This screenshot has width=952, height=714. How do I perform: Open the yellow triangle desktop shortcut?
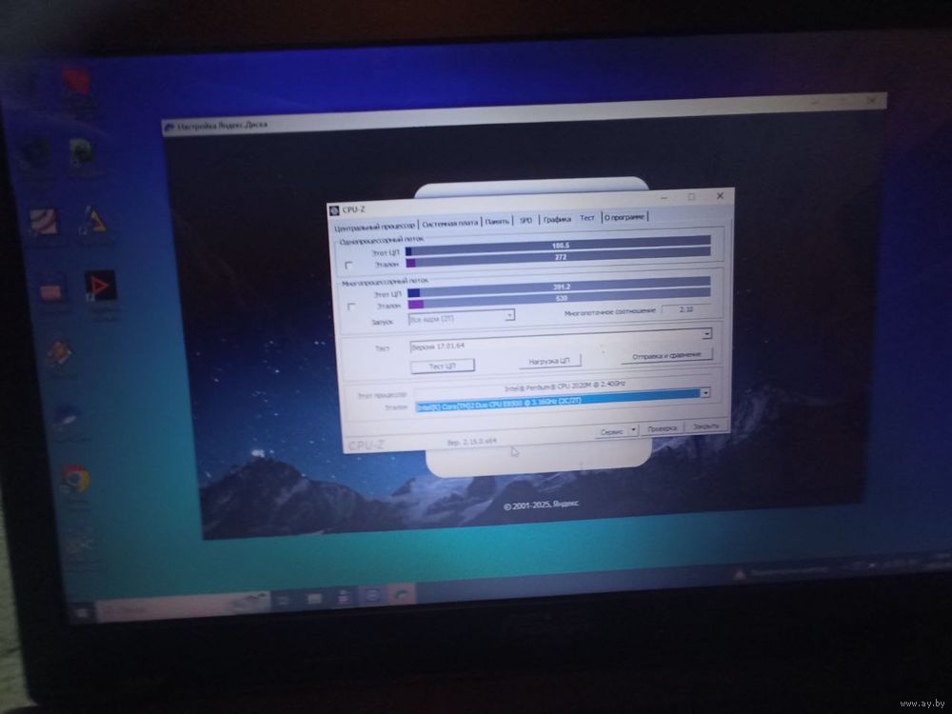93,221
